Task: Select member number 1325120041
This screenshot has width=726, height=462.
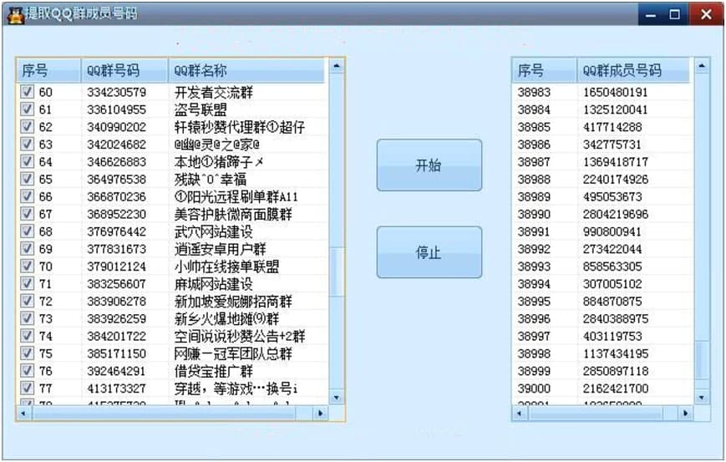Action: 615,109
